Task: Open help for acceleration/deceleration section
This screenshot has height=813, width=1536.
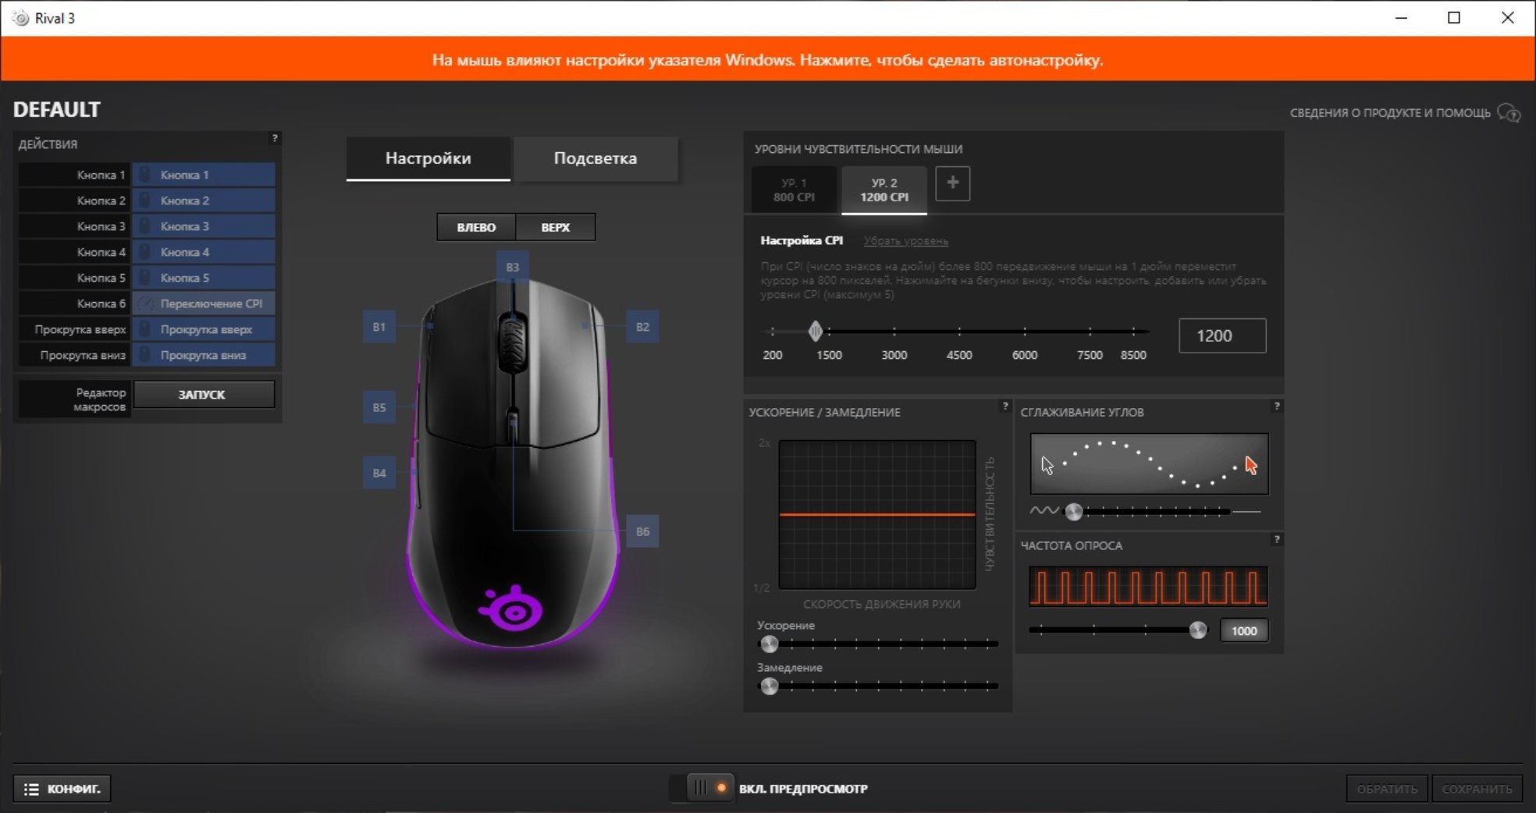Action: (1004, 406)
